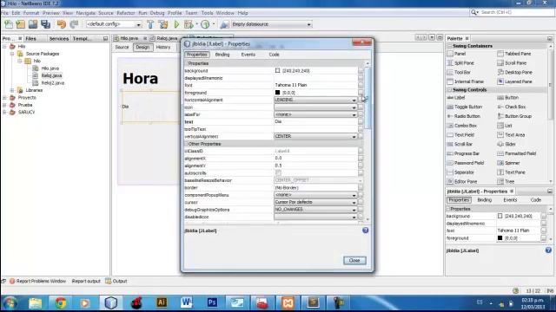This screenshot has width=556, height=312.
Task: Open custom editor for border property
Action: 361,188
